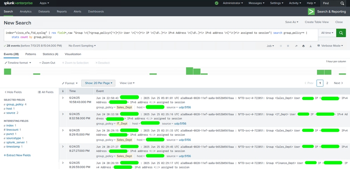This screenshot has height=169, width=350.
Task: Open the Timeline format dropdown
Action: pos(18,63)
